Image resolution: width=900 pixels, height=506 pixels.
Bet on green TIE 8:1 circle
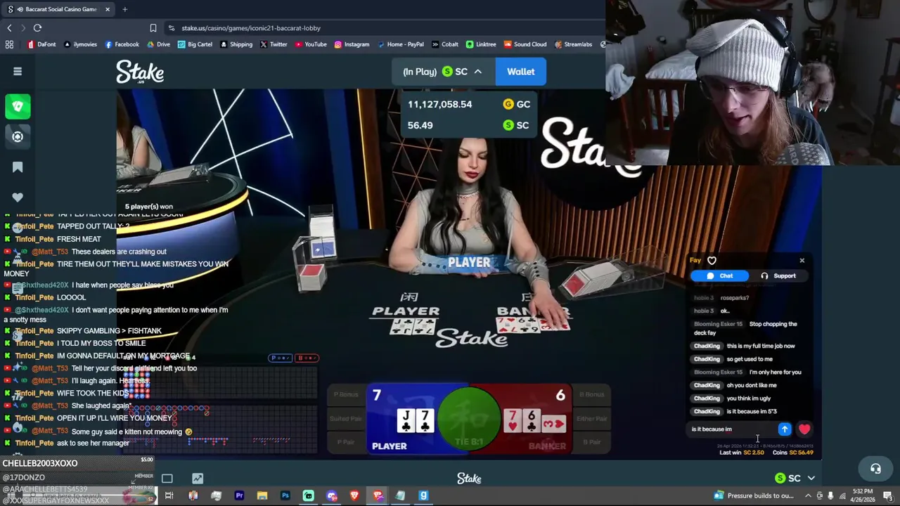469,420
